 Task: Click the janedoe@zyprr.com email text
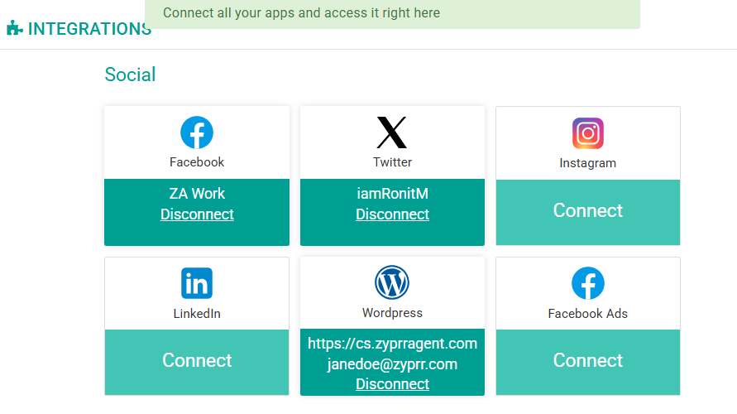392,364
